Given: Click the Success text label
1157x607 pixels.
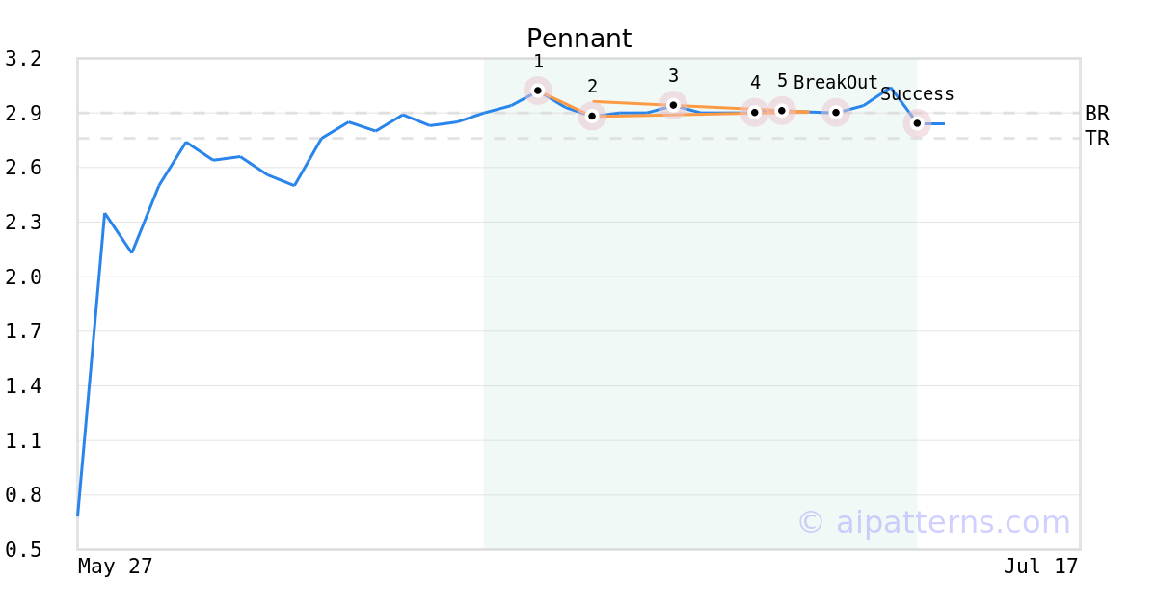Looking at the screenshot, I should (917, 94).
